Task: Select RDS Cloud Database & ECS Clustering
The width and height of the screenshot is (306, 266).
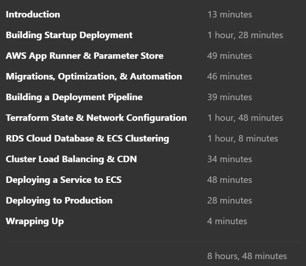Action: [87, 139]
